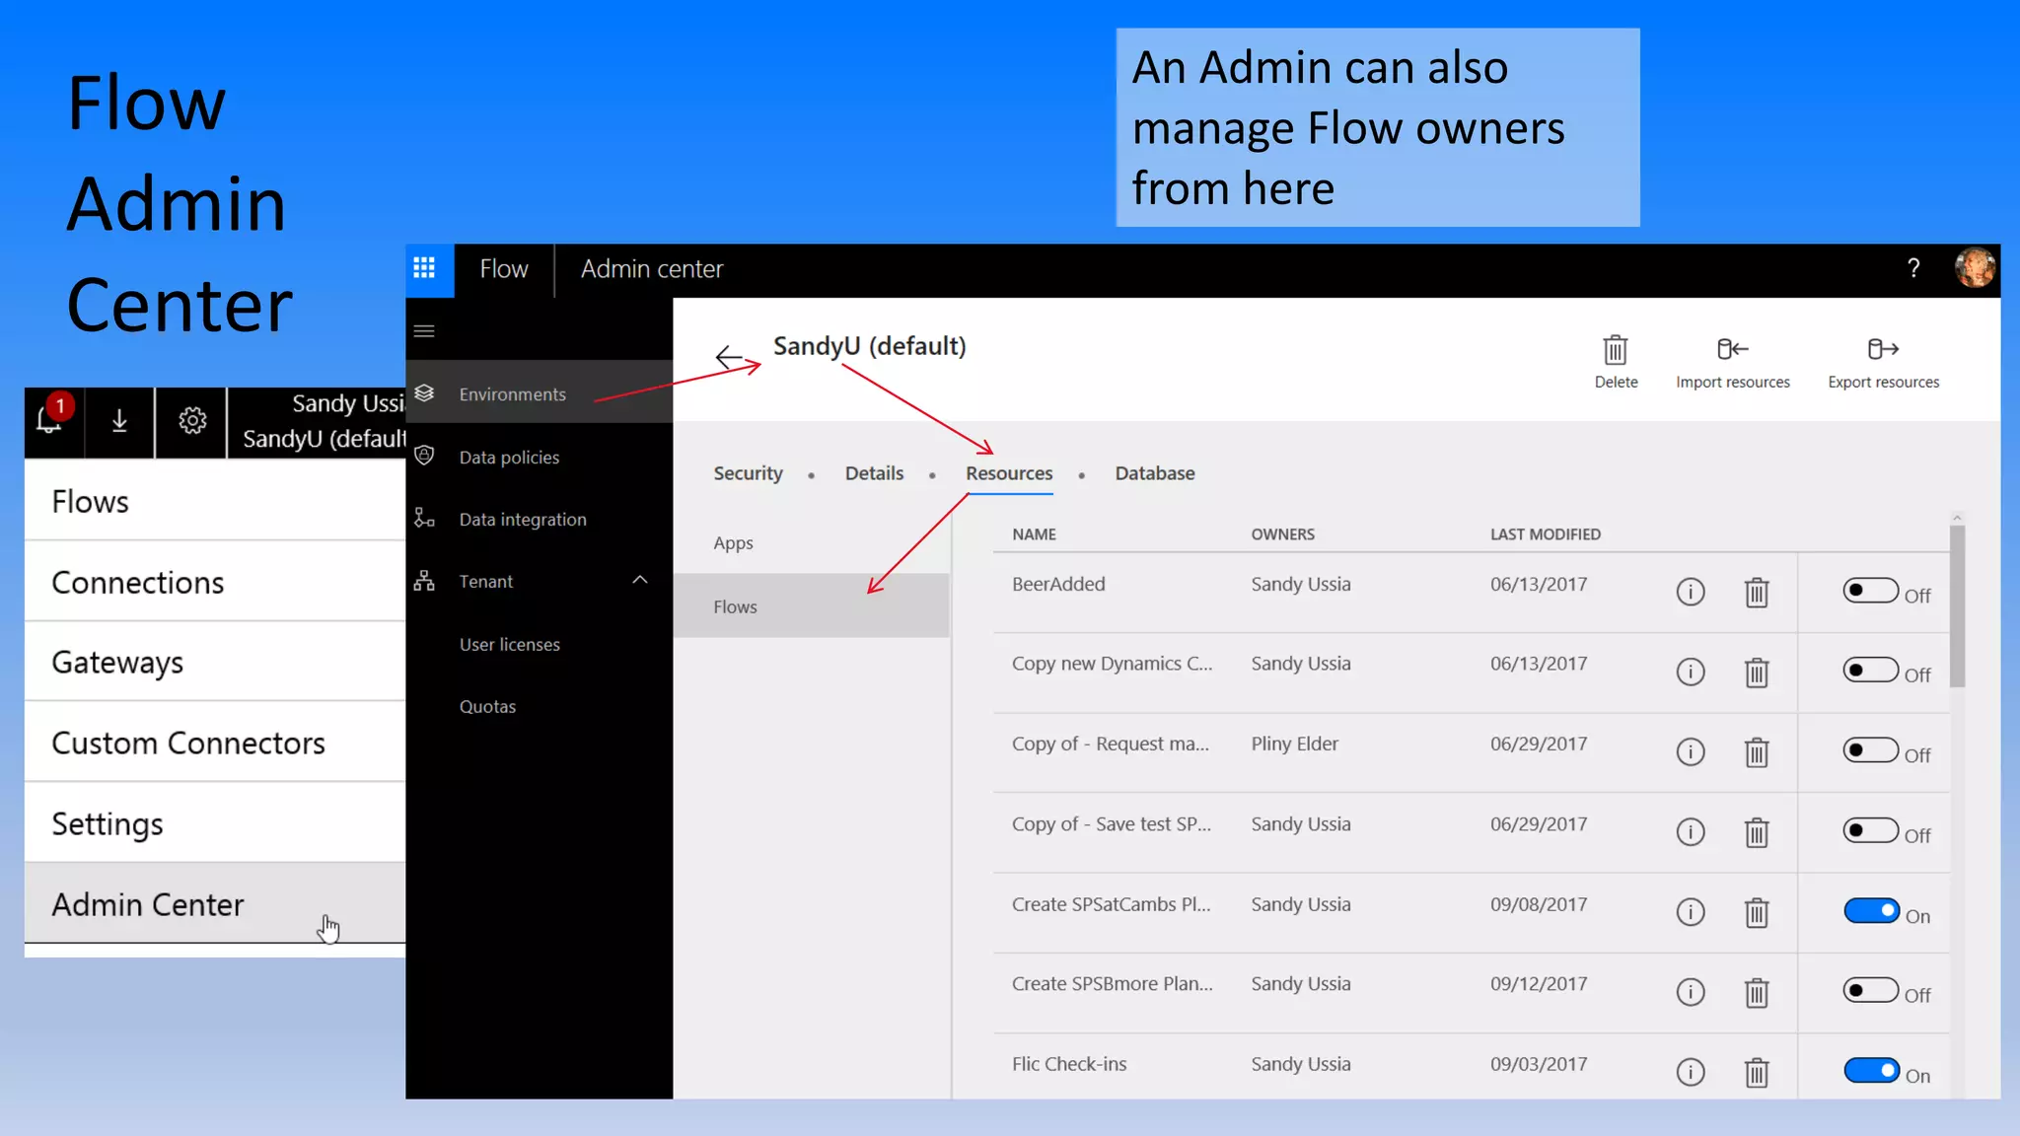
Task: Click Settings in the settings menu
Action: point(215,824)
